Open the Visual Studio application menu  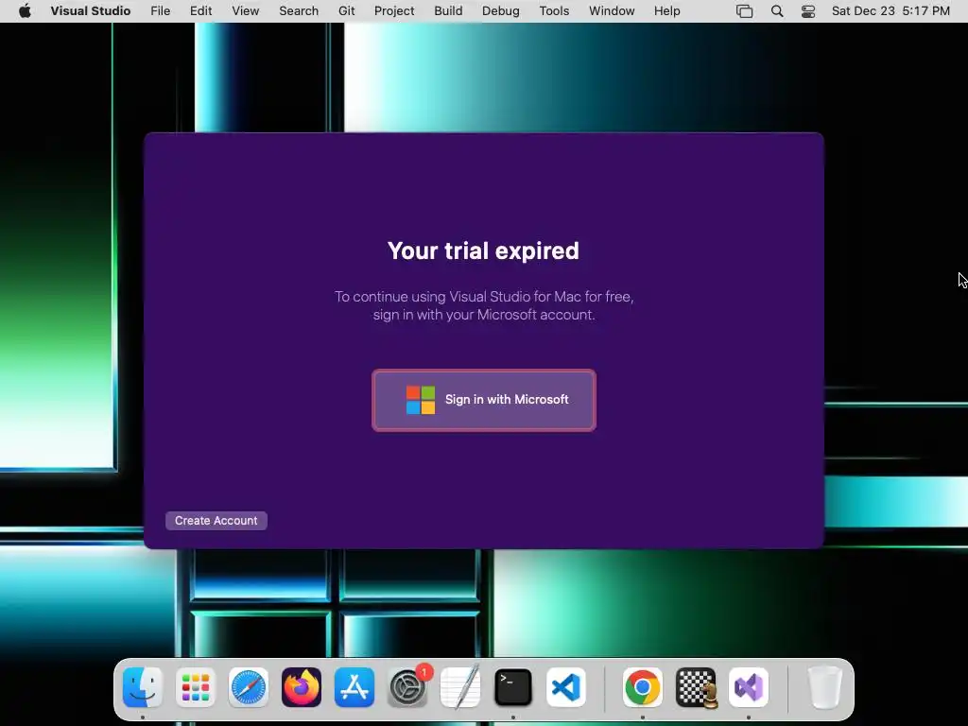[91, 11]
